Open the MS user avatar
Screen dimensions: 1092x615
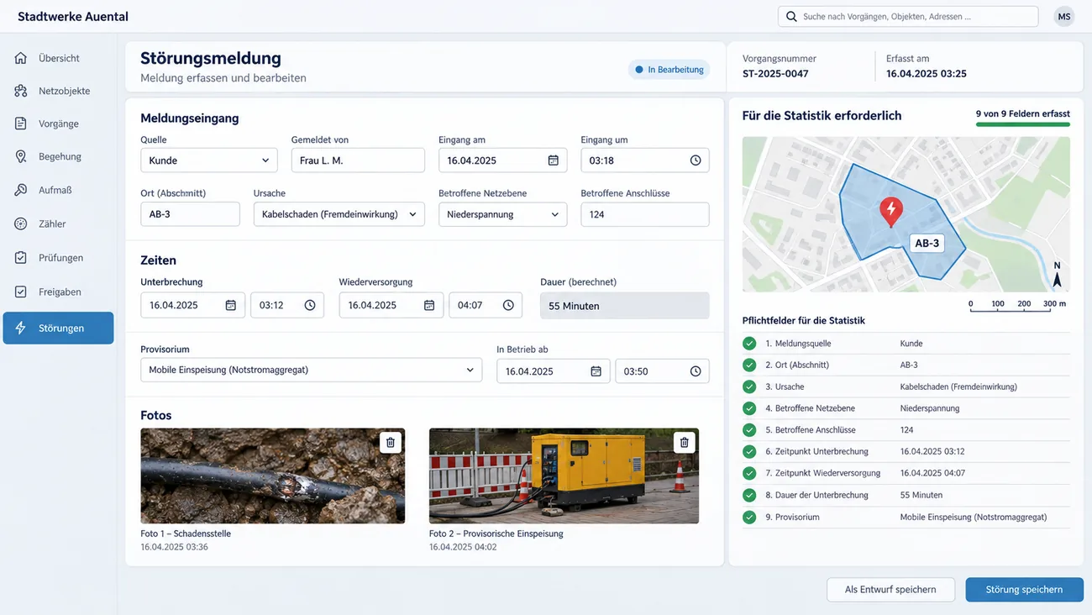pyautogui.click(x=1064, y=17)
